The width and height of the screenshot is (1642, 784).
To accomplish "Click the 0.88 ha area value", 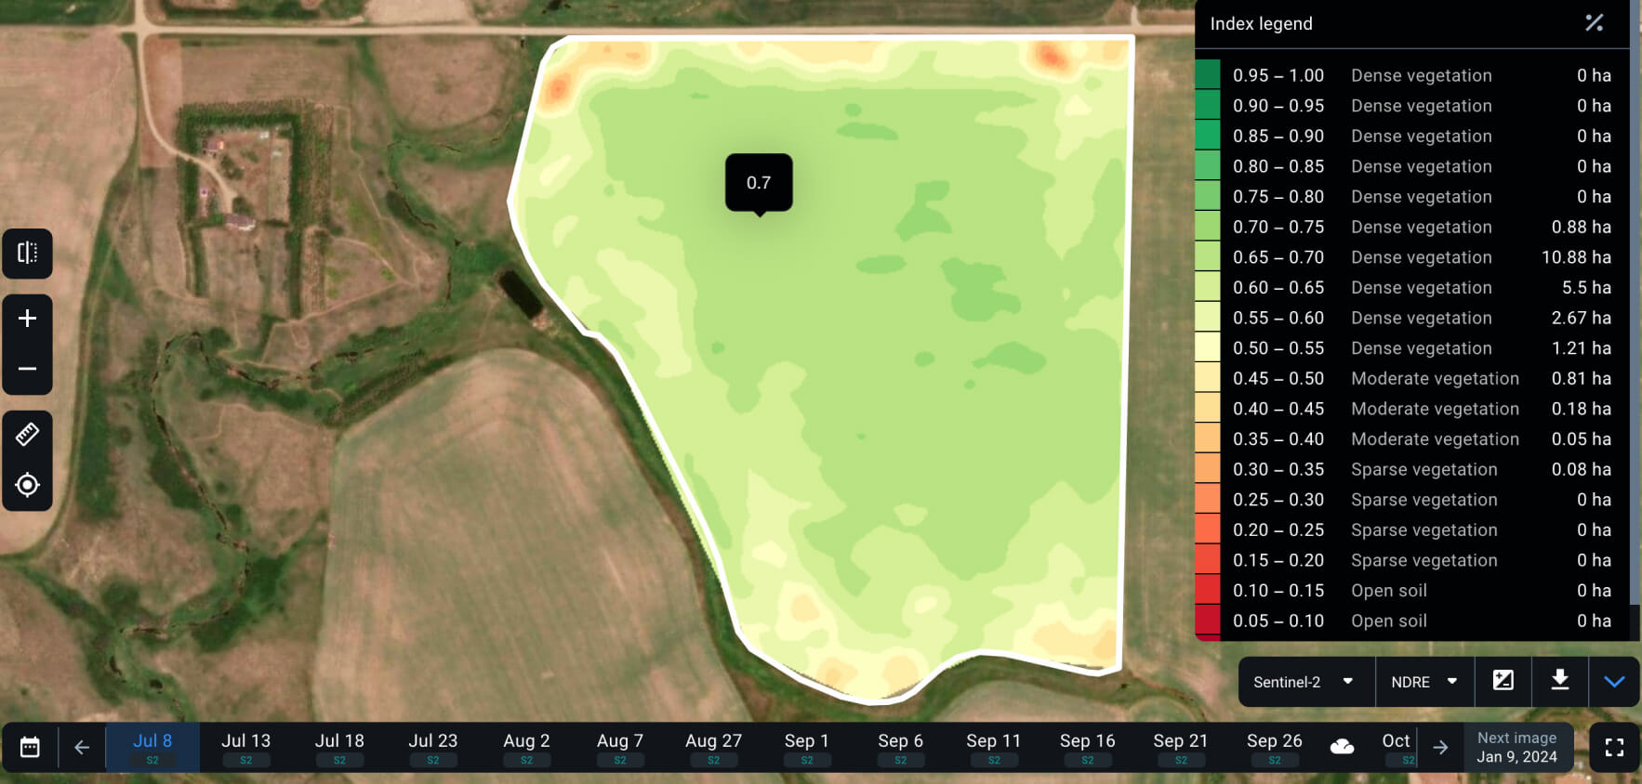I will coord(1581,227).
